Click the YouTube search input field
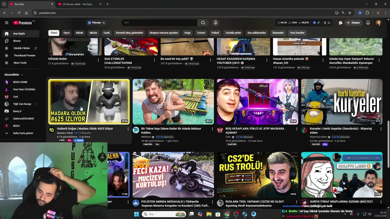Screen dimensions: 390x219 pos(159,23)
